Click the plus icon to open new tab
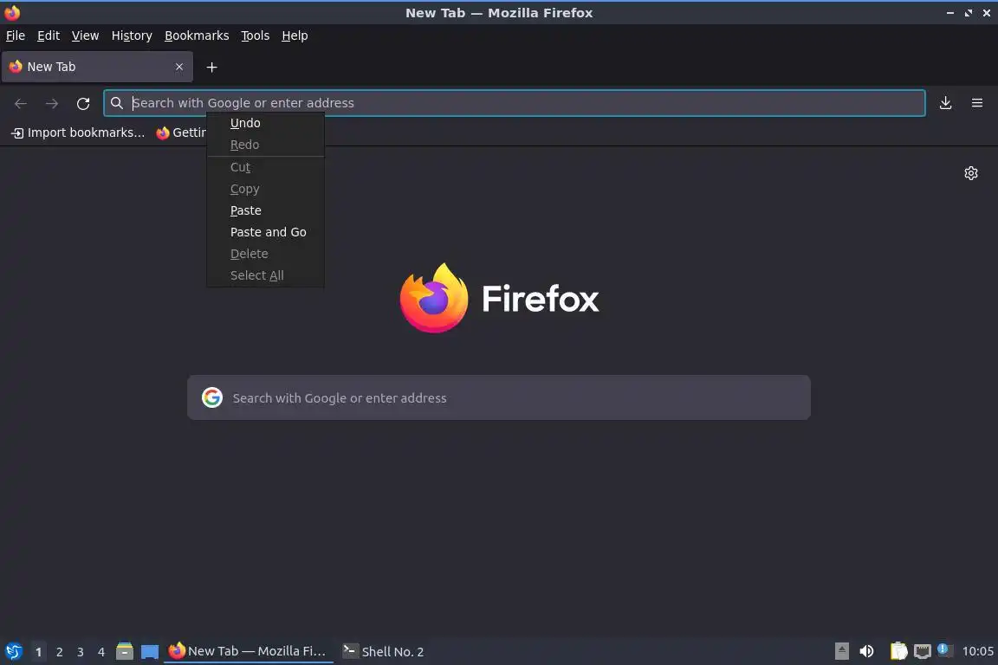The width and height of the screenshot is (998, 665). pos(212,67)
